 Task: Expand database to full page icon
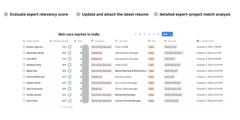[x=154, y=34]
